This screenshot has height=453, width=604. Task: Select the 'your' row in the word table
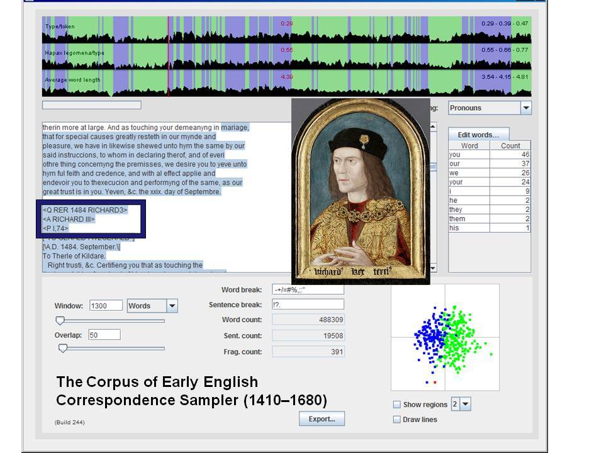click(489, 182)
